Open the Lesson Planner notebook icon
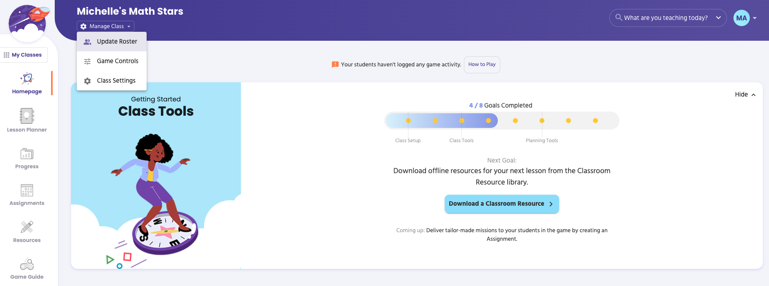The height and width of the screenshot is (286, 769). (27, 116)
